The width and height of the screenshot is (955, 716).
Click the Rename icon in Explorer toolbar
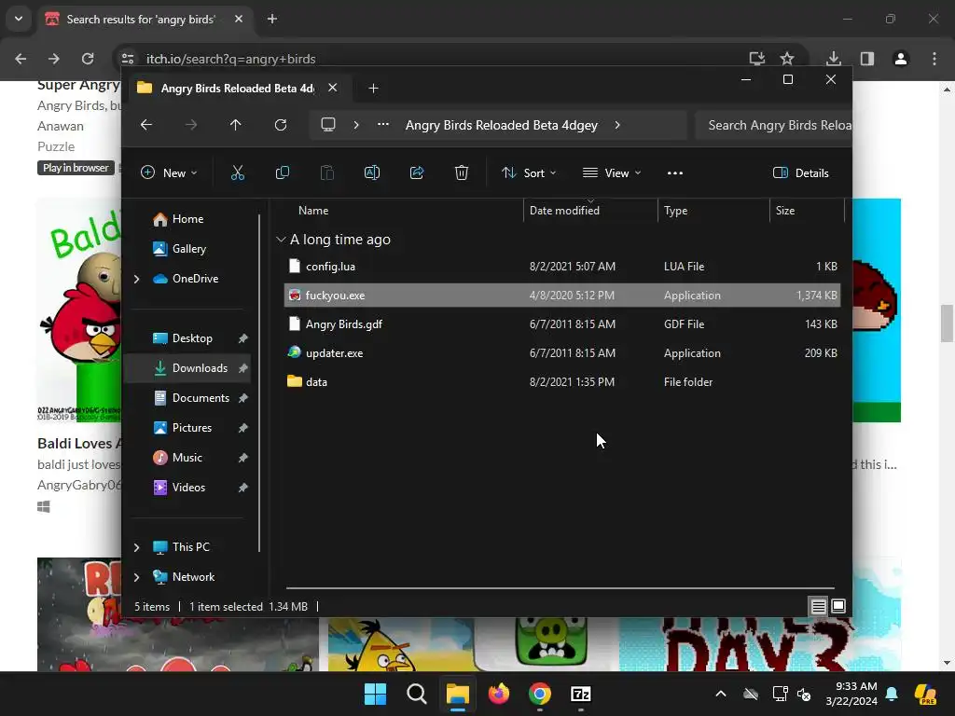(x=371, y=172)
